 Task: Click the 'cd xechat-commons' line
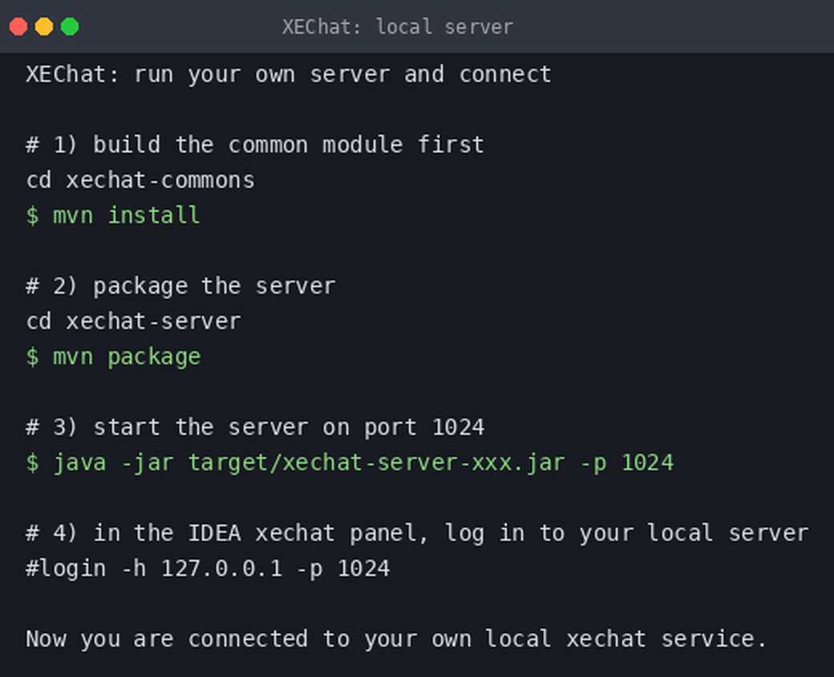(x=140, y=180)
